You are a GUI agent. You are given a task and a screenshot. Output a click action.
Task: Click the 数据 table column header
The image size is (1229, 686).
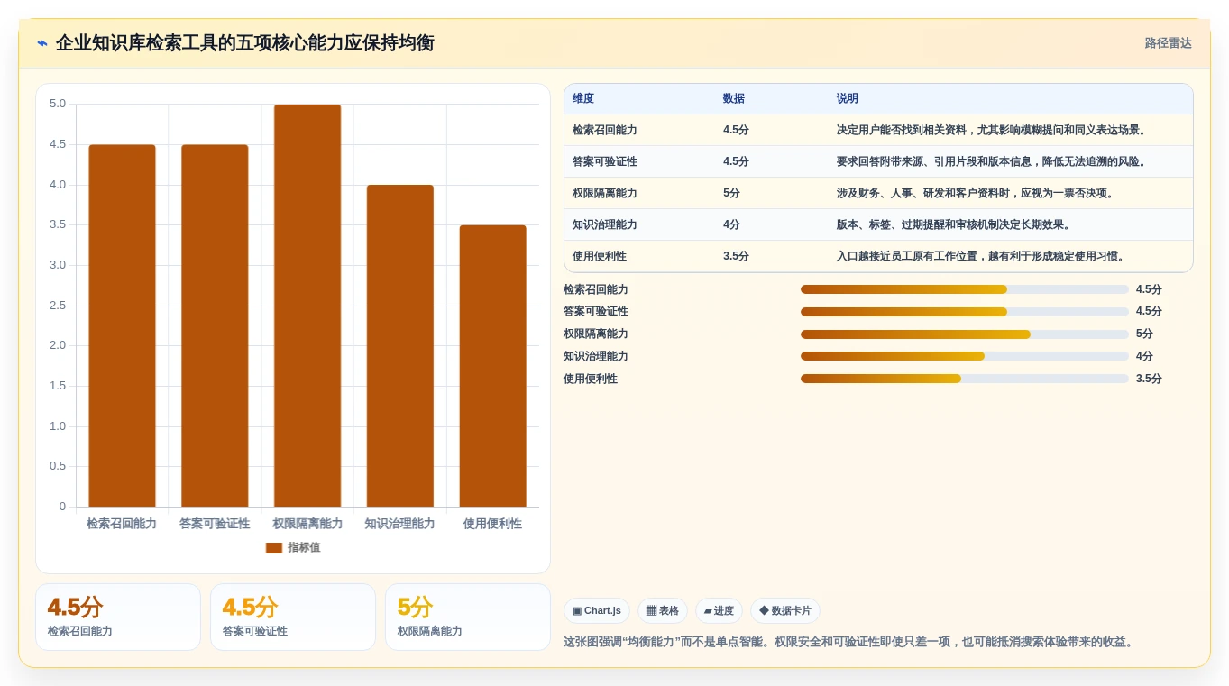(734, 99)
